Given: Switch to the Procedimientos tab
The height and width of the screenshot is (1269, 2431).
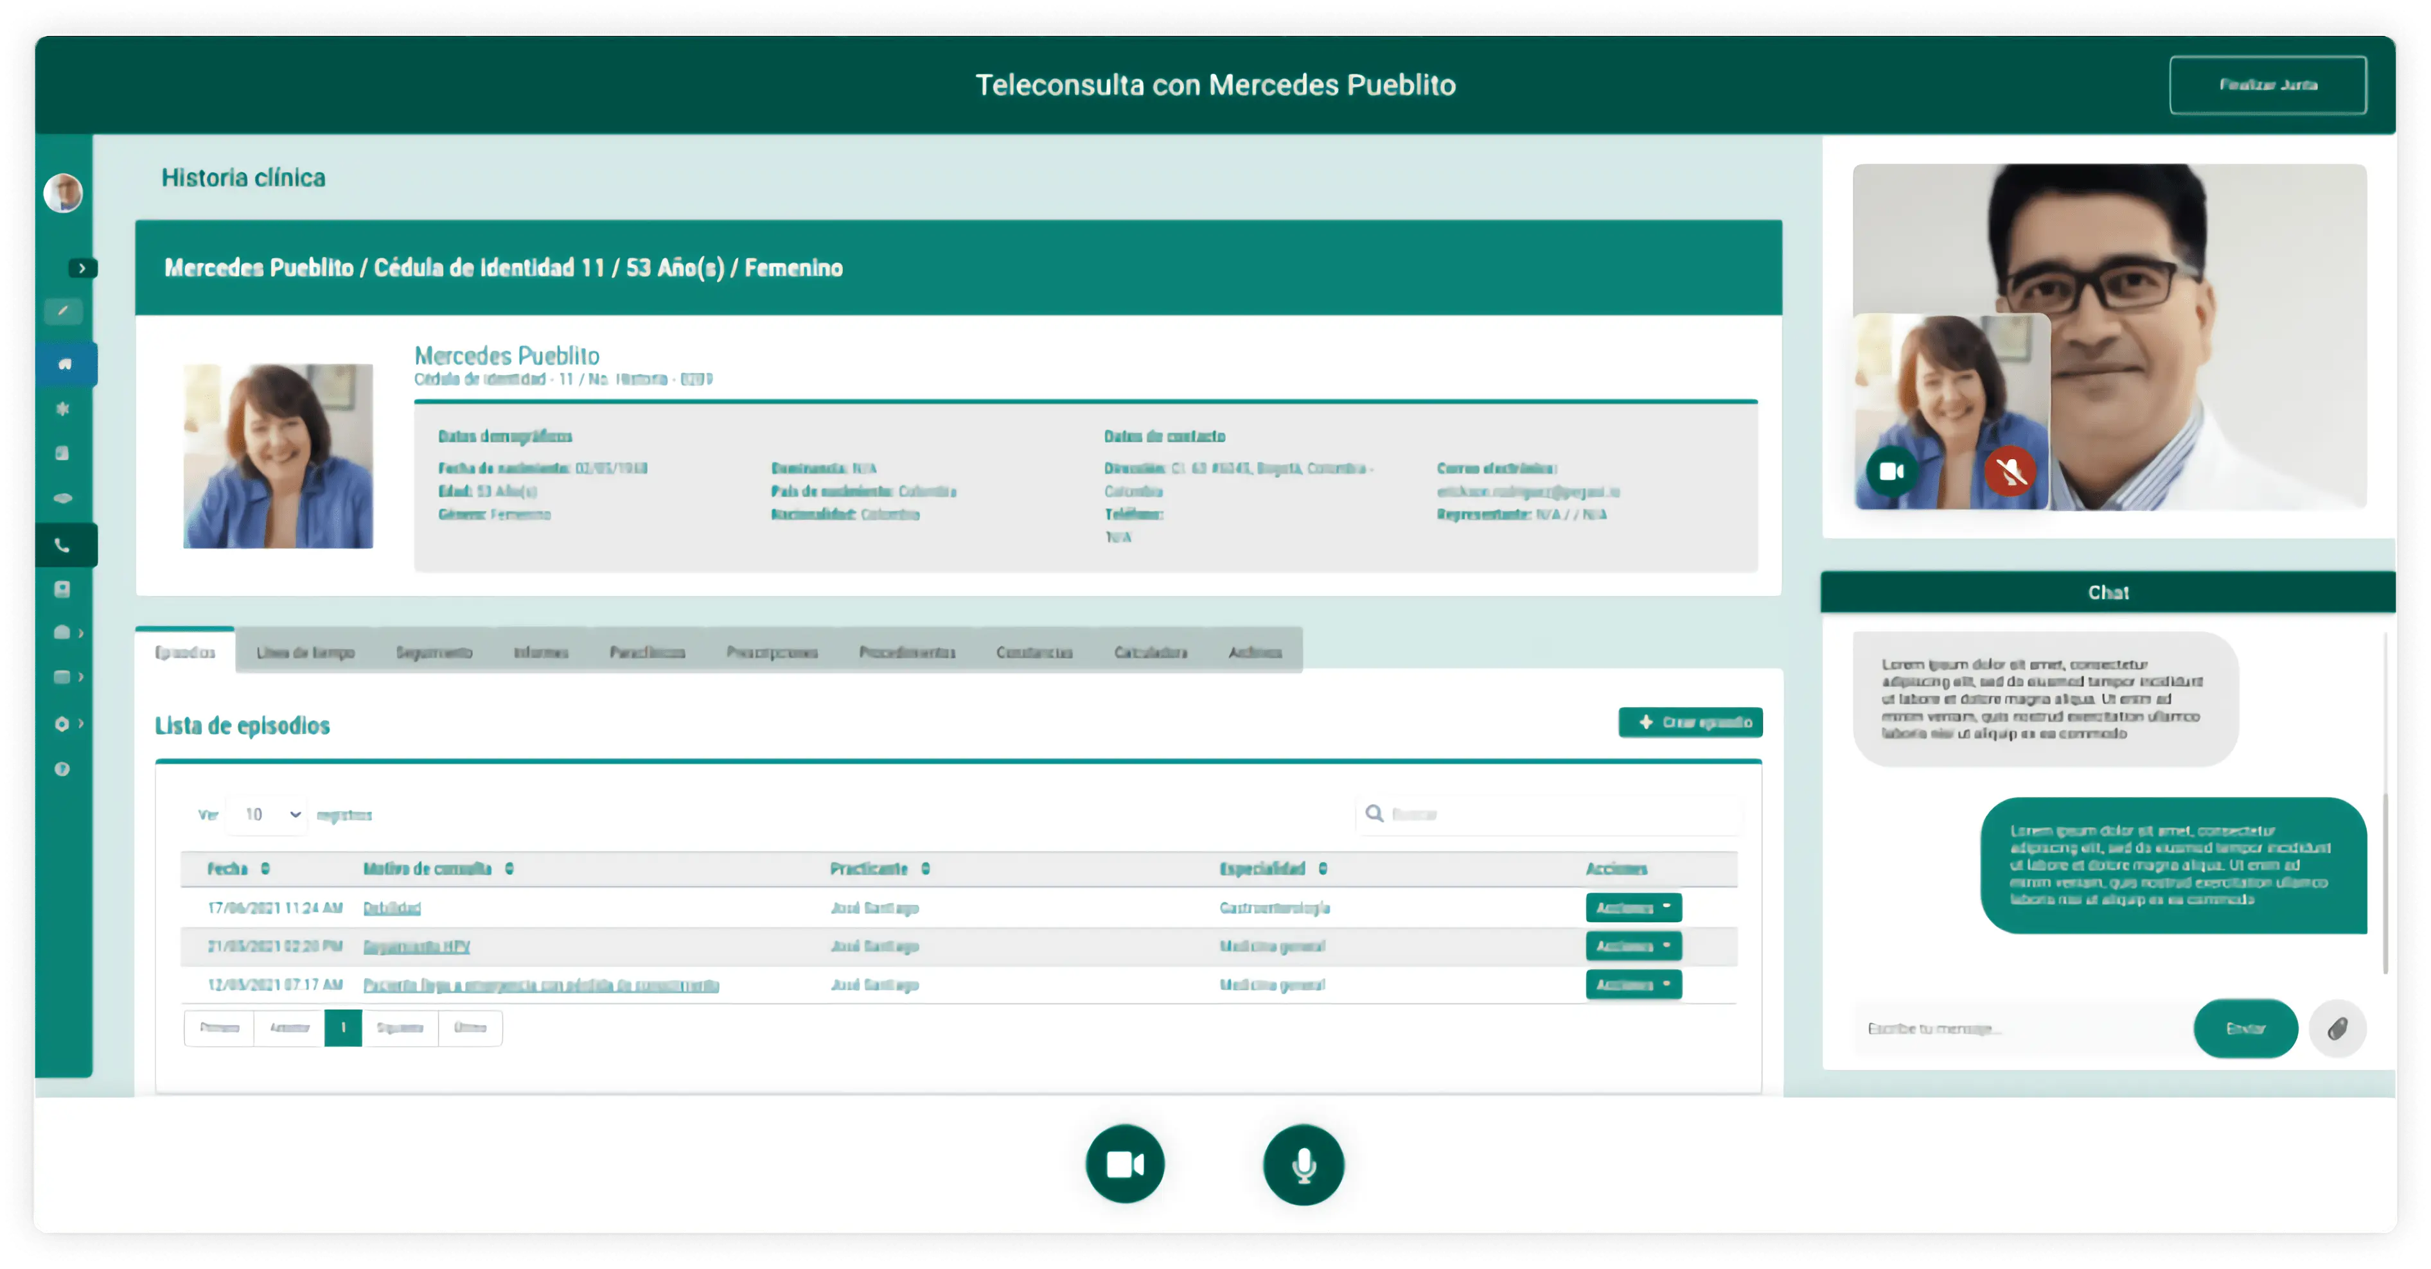Looking at the screenshot, I should (907, 652).
